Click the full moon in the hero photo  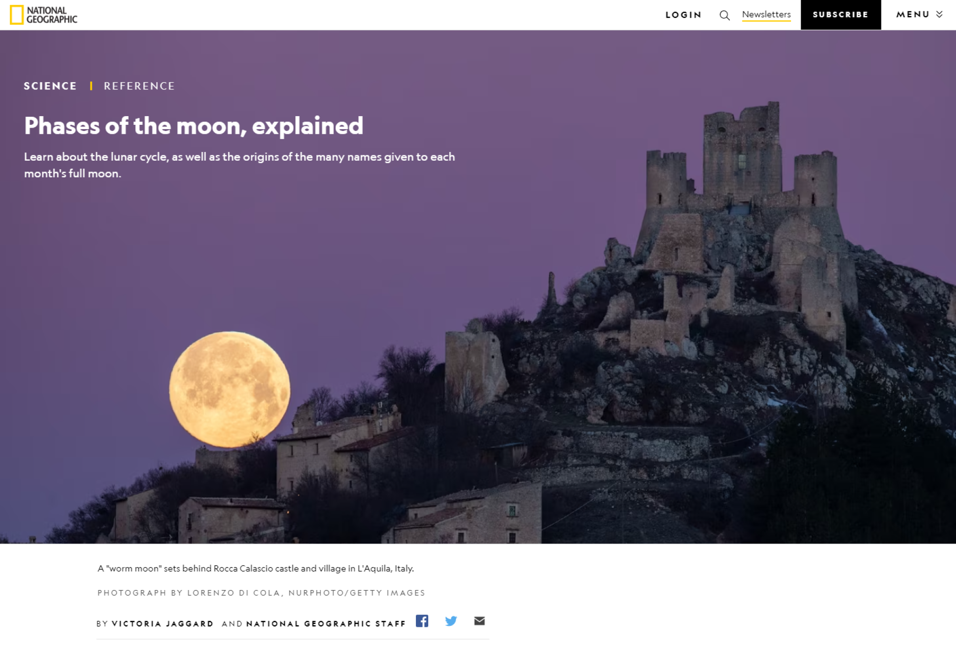[229, 389]
